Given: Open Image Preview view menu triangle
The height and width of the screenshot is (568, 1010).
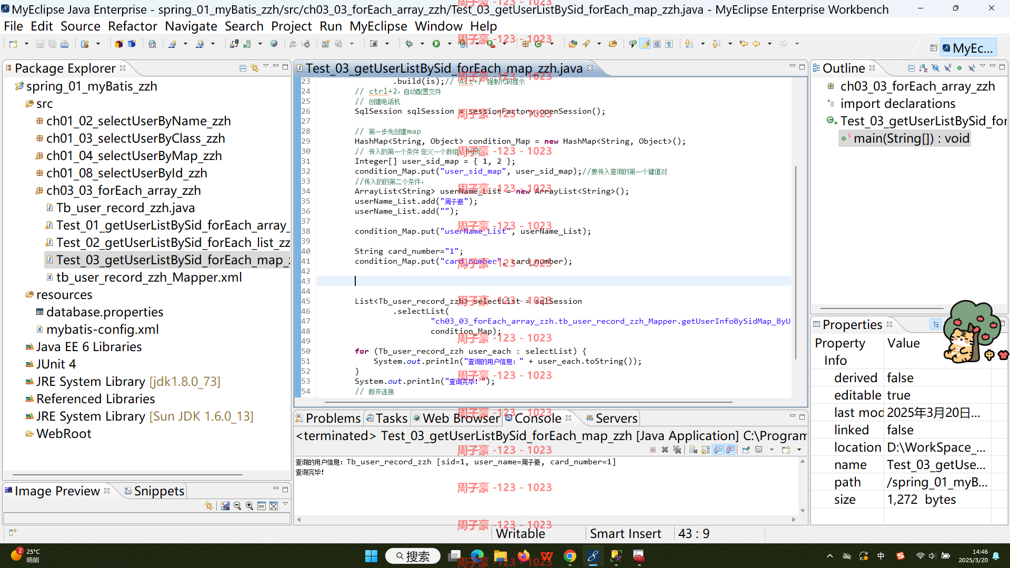Looking at the screenshot, I should tap(285, 504).
